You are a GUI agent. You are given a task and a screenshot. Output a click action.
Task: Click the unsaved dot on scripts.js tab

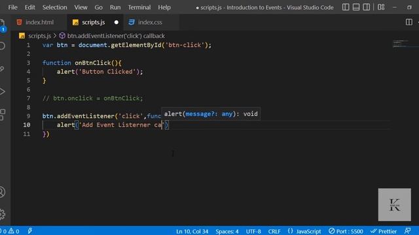click(x=117, y=22)
